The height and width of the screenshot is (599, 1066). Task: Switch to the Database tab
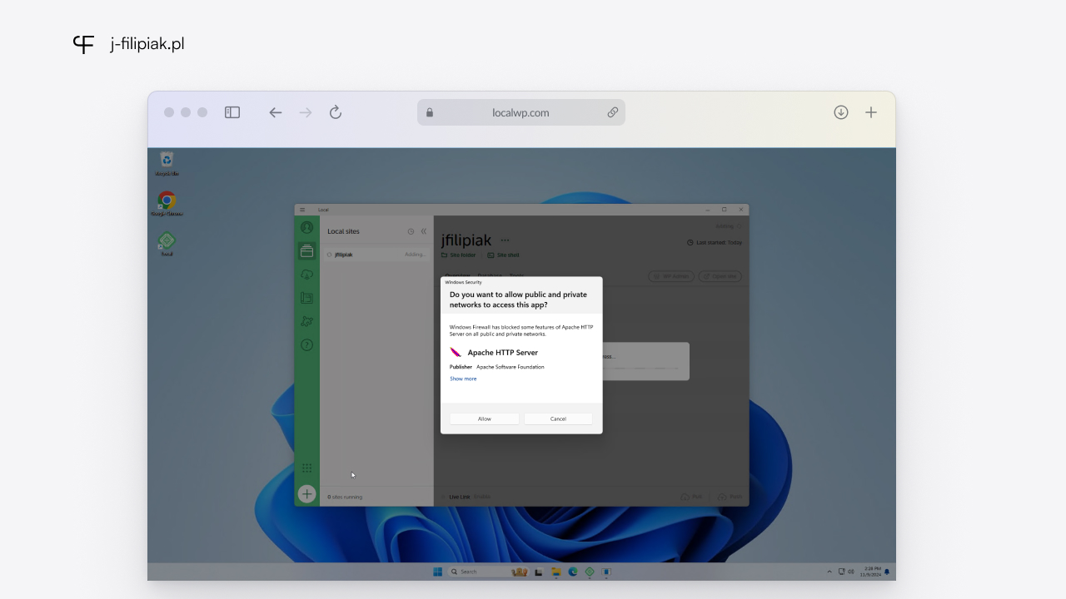point(489,275)
